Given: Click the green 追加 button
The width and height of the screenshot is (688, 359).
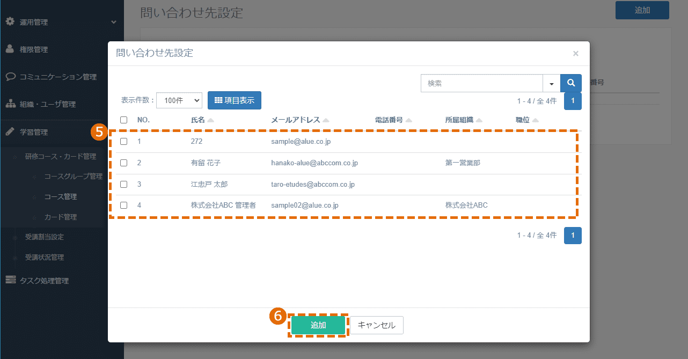Looking at the screenshot, I should click(x=318, y=325).
